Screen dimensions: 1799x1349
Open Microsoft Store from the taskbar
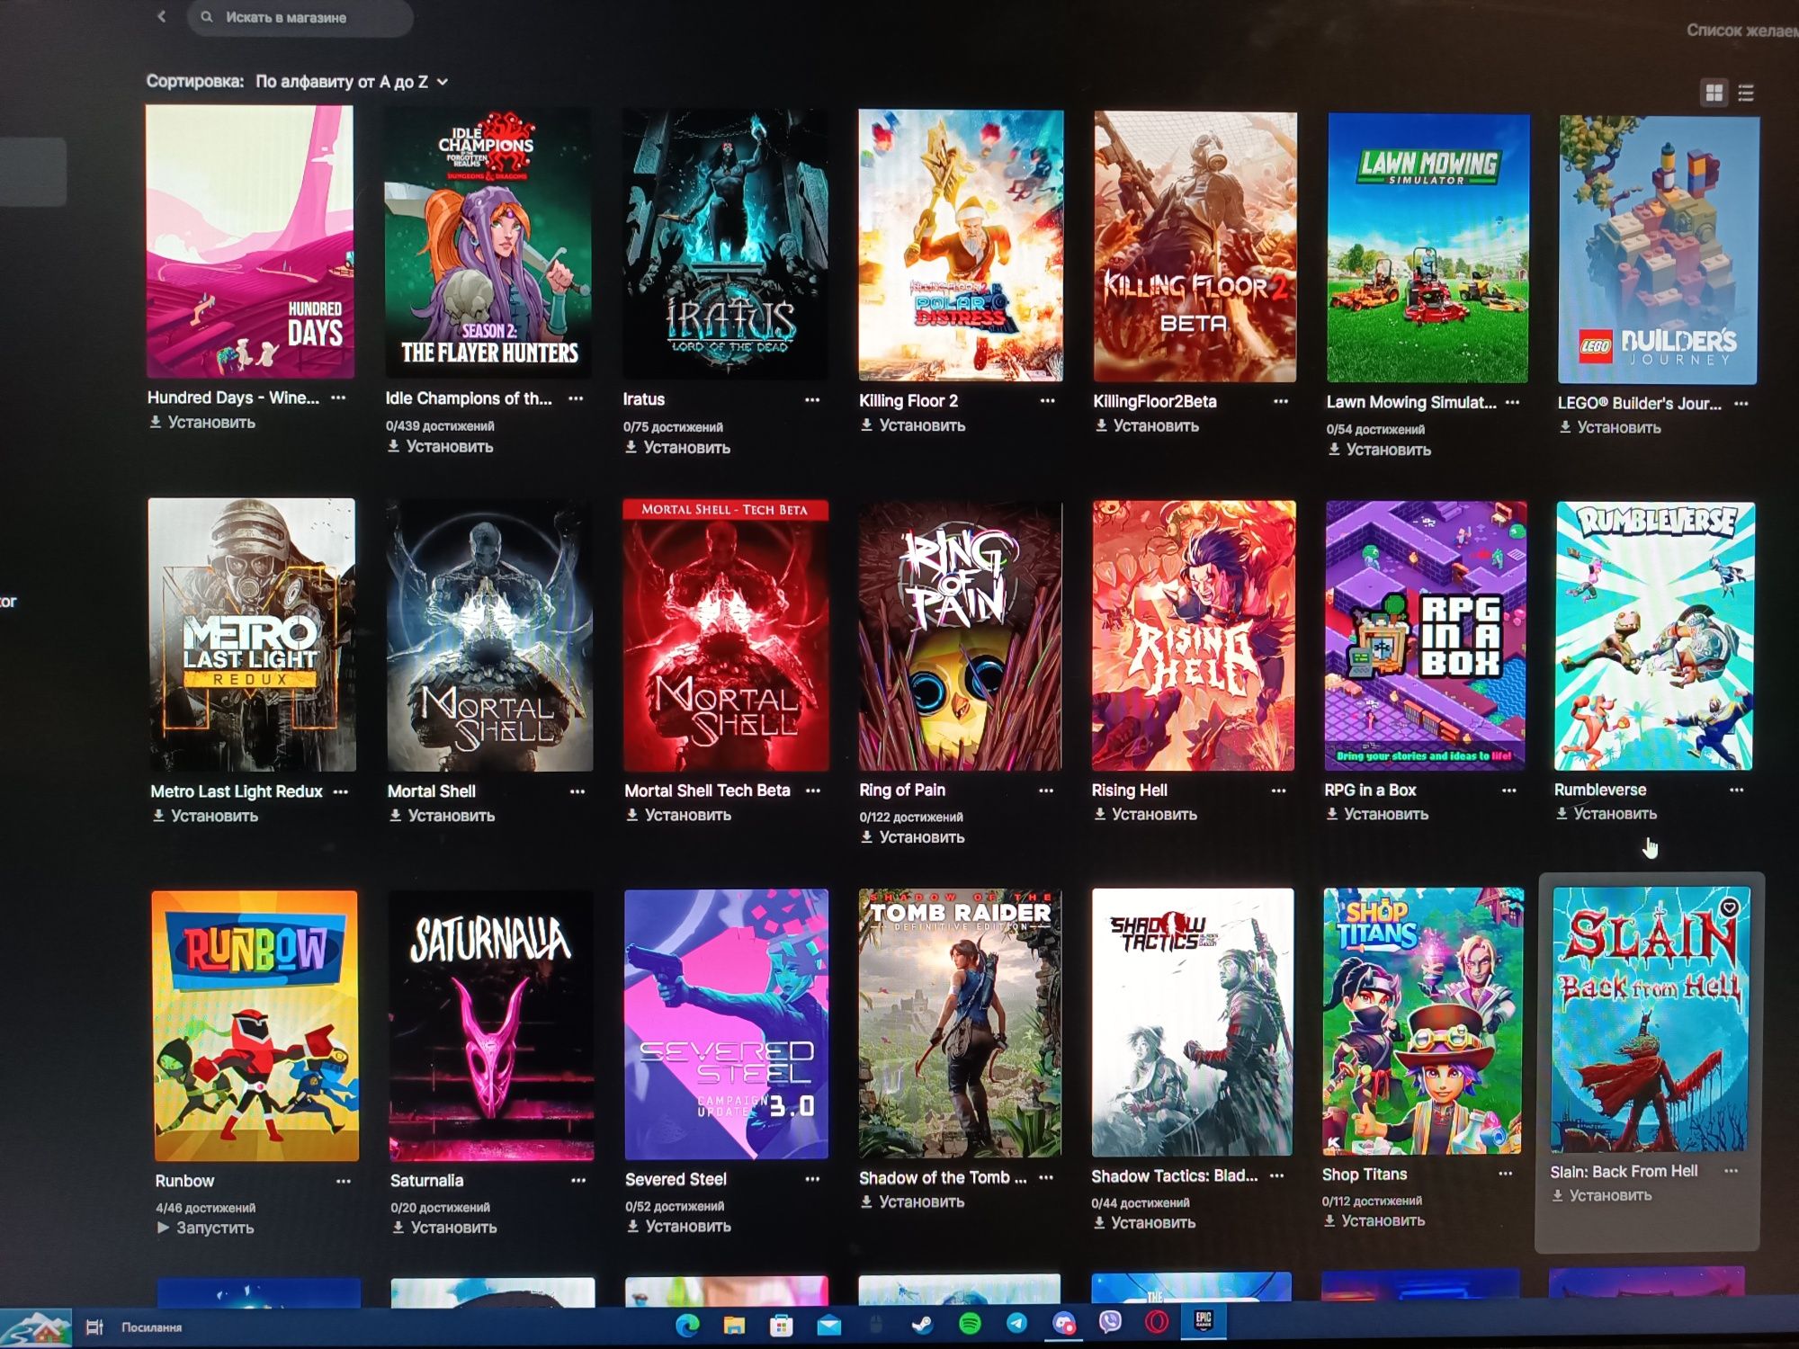point(781,1326)
